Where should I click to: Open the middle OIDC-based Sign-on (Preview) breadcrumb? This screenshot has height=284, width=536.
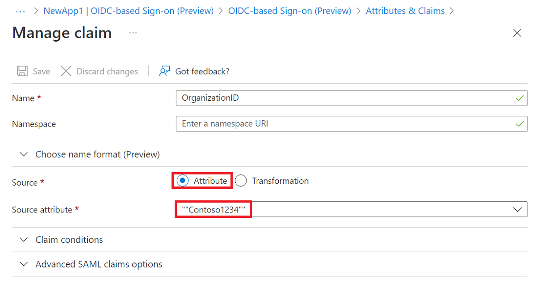click(289, 11)
